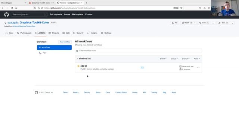Open the repository Pull requests tab
This screenshot has height=134, width=239.
(x=24, y=33)
